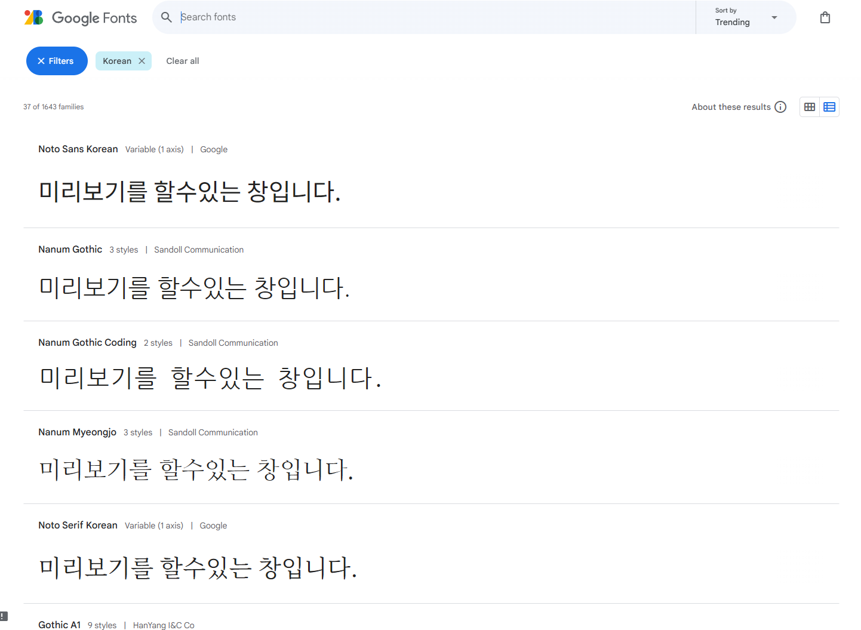The image size is (861, 630).
Task: Open the shopping bag selection icon
Action: tap(825, 17)
